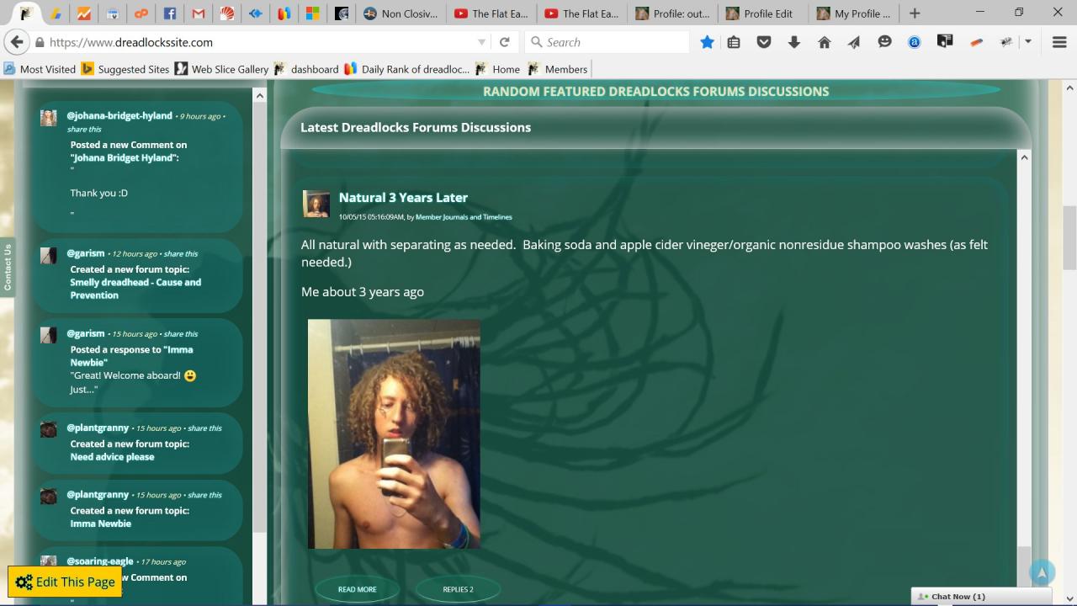Switch to the pinned cPanel tab
The height and width of the screenshot is (606, 1077).
pos(141,13)
